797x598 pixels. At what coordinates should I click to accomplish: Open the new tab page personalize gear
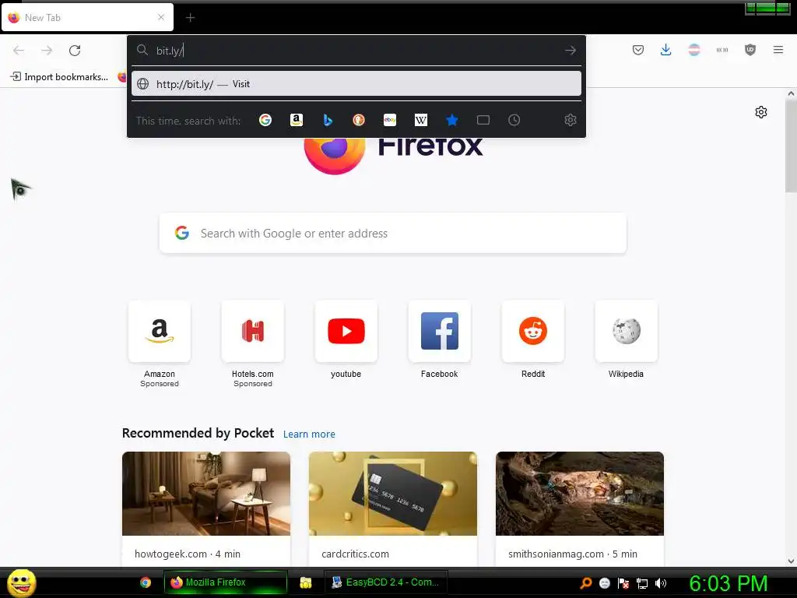point(761,112)
